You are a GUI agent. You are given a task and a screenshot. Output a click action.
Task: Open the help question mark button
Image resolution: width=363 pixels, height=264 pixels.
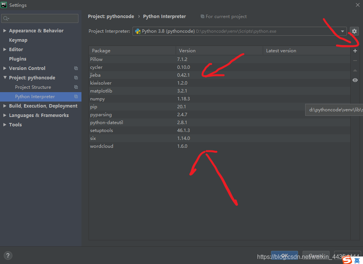tap(8, 255)
